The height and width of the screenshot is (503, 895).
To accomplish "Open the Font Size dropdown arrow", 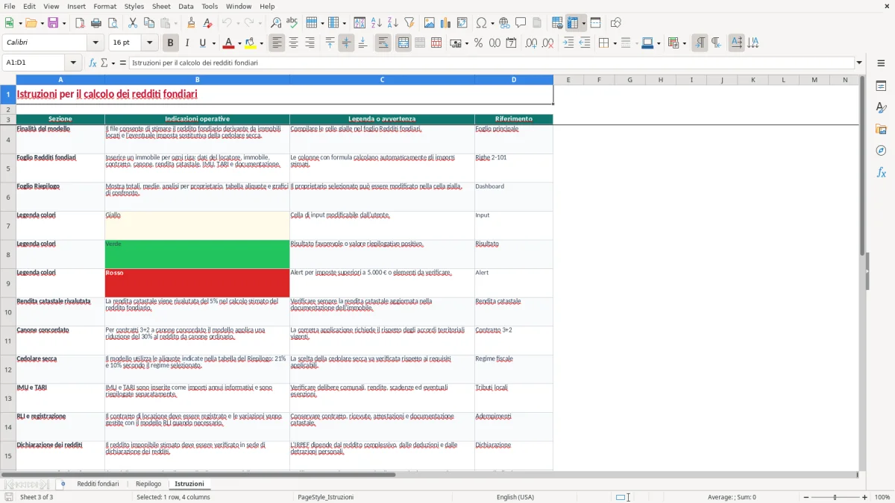I will click(x=150, y=43).
